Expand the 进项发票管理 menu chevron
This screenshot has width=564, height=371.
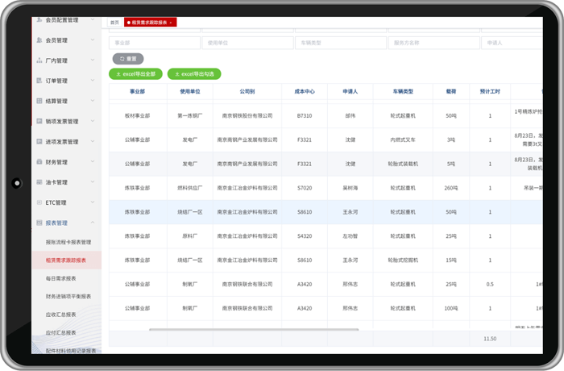(93, 142)
